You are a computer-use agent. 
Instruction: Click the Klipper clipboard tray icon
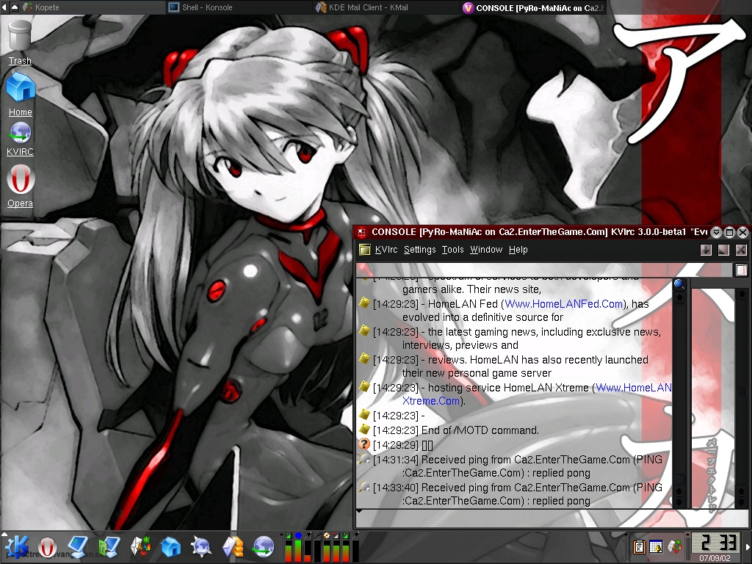(639, 546)
